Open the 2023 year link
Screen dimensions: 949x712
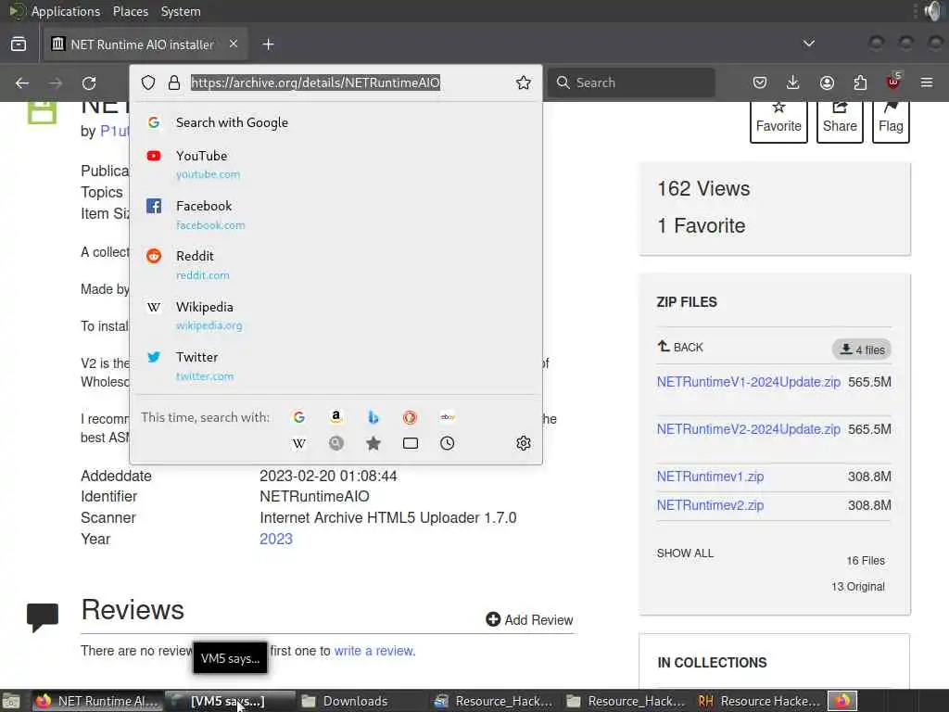coord(276,539)
